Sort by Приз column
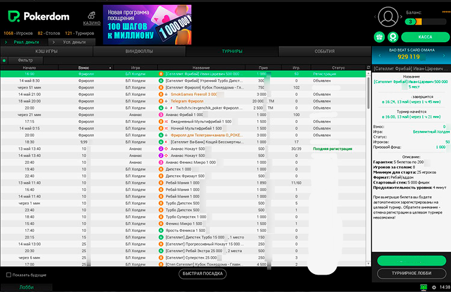The height and width of the screenshot is (292, 451). tap(263, 68)
